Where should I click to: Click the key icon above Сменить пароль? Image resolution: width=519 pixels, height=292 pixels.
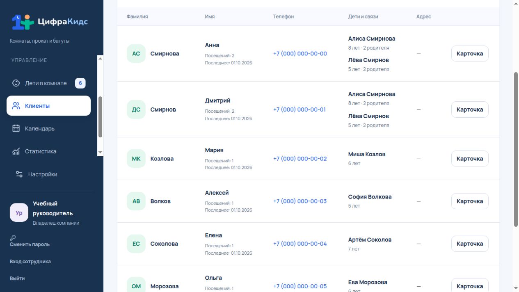point(13,238)
